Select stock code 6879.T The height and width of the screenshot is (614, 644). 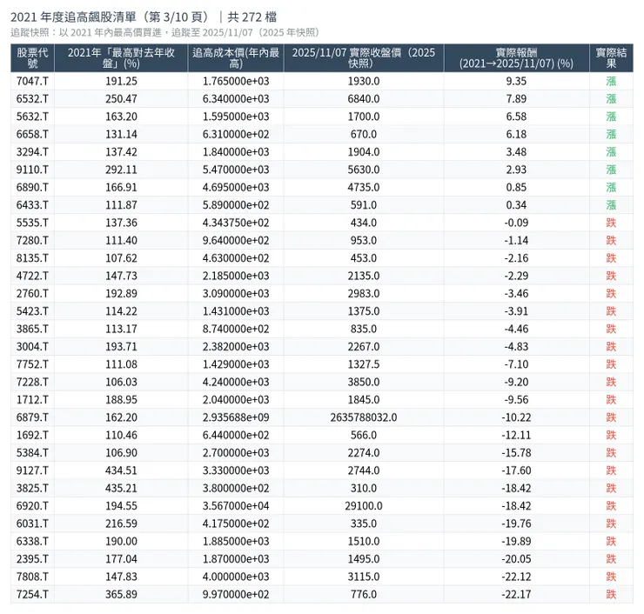pyautogui.click(x=32, y=417)
